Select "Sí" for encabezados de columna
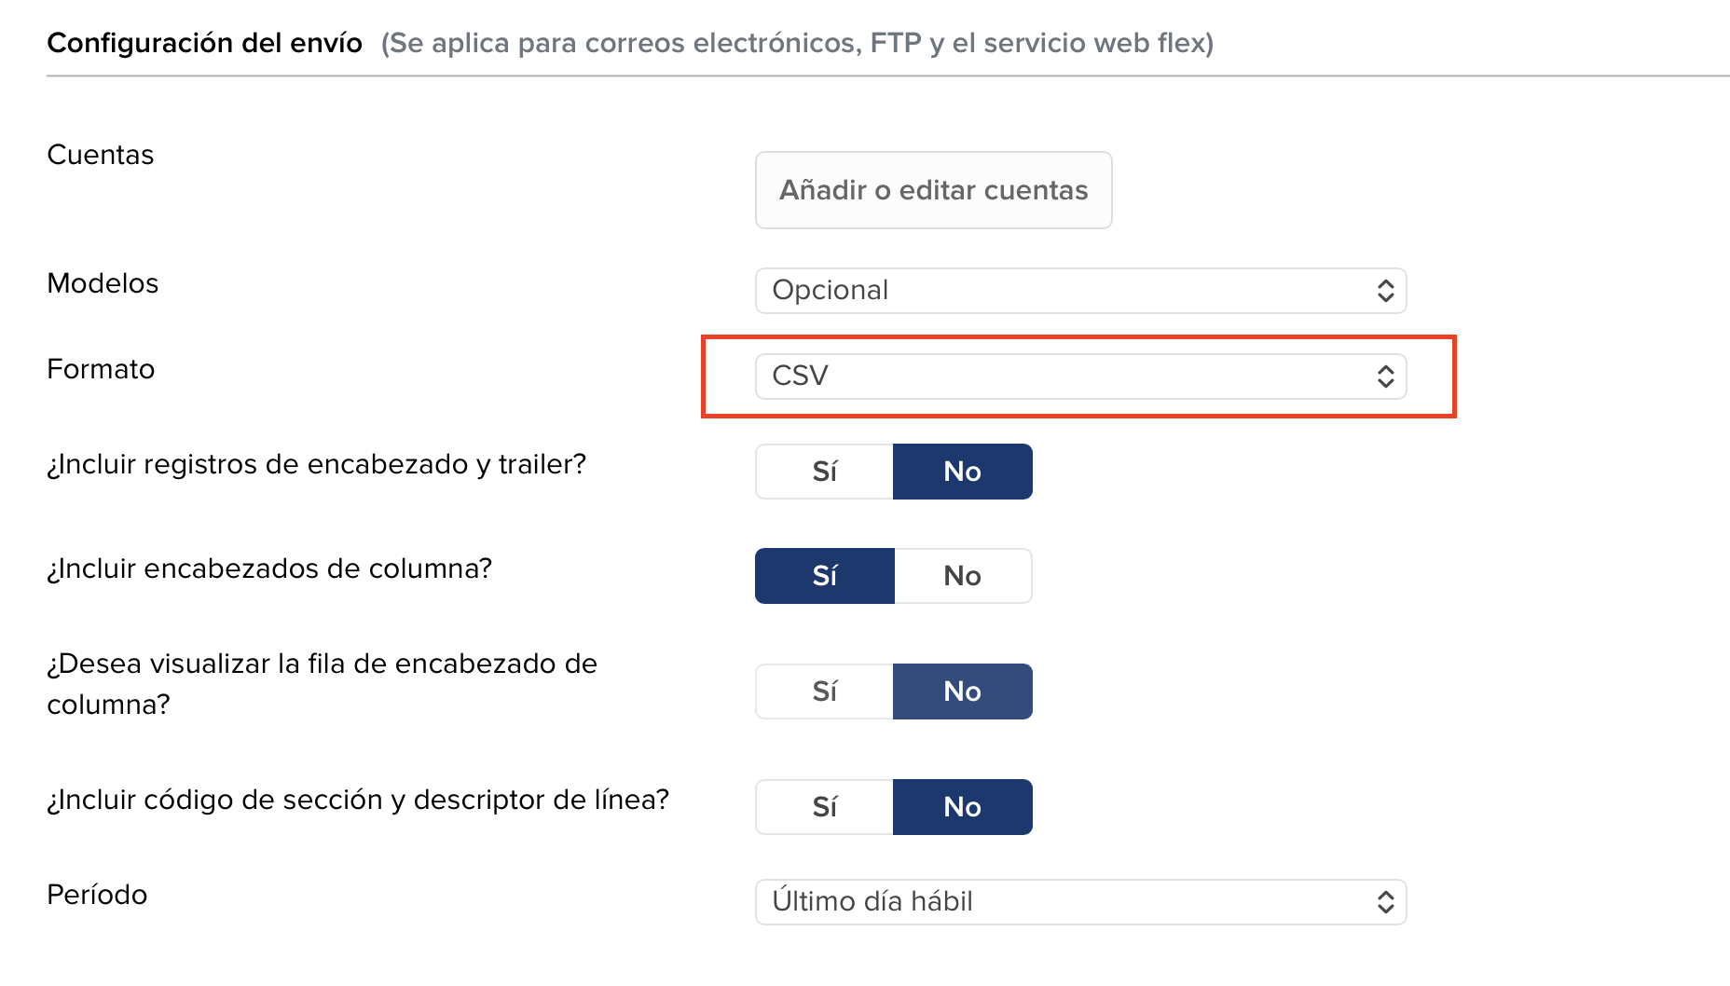The height and width of the screenshot is (986, 1730). (824, 575)
